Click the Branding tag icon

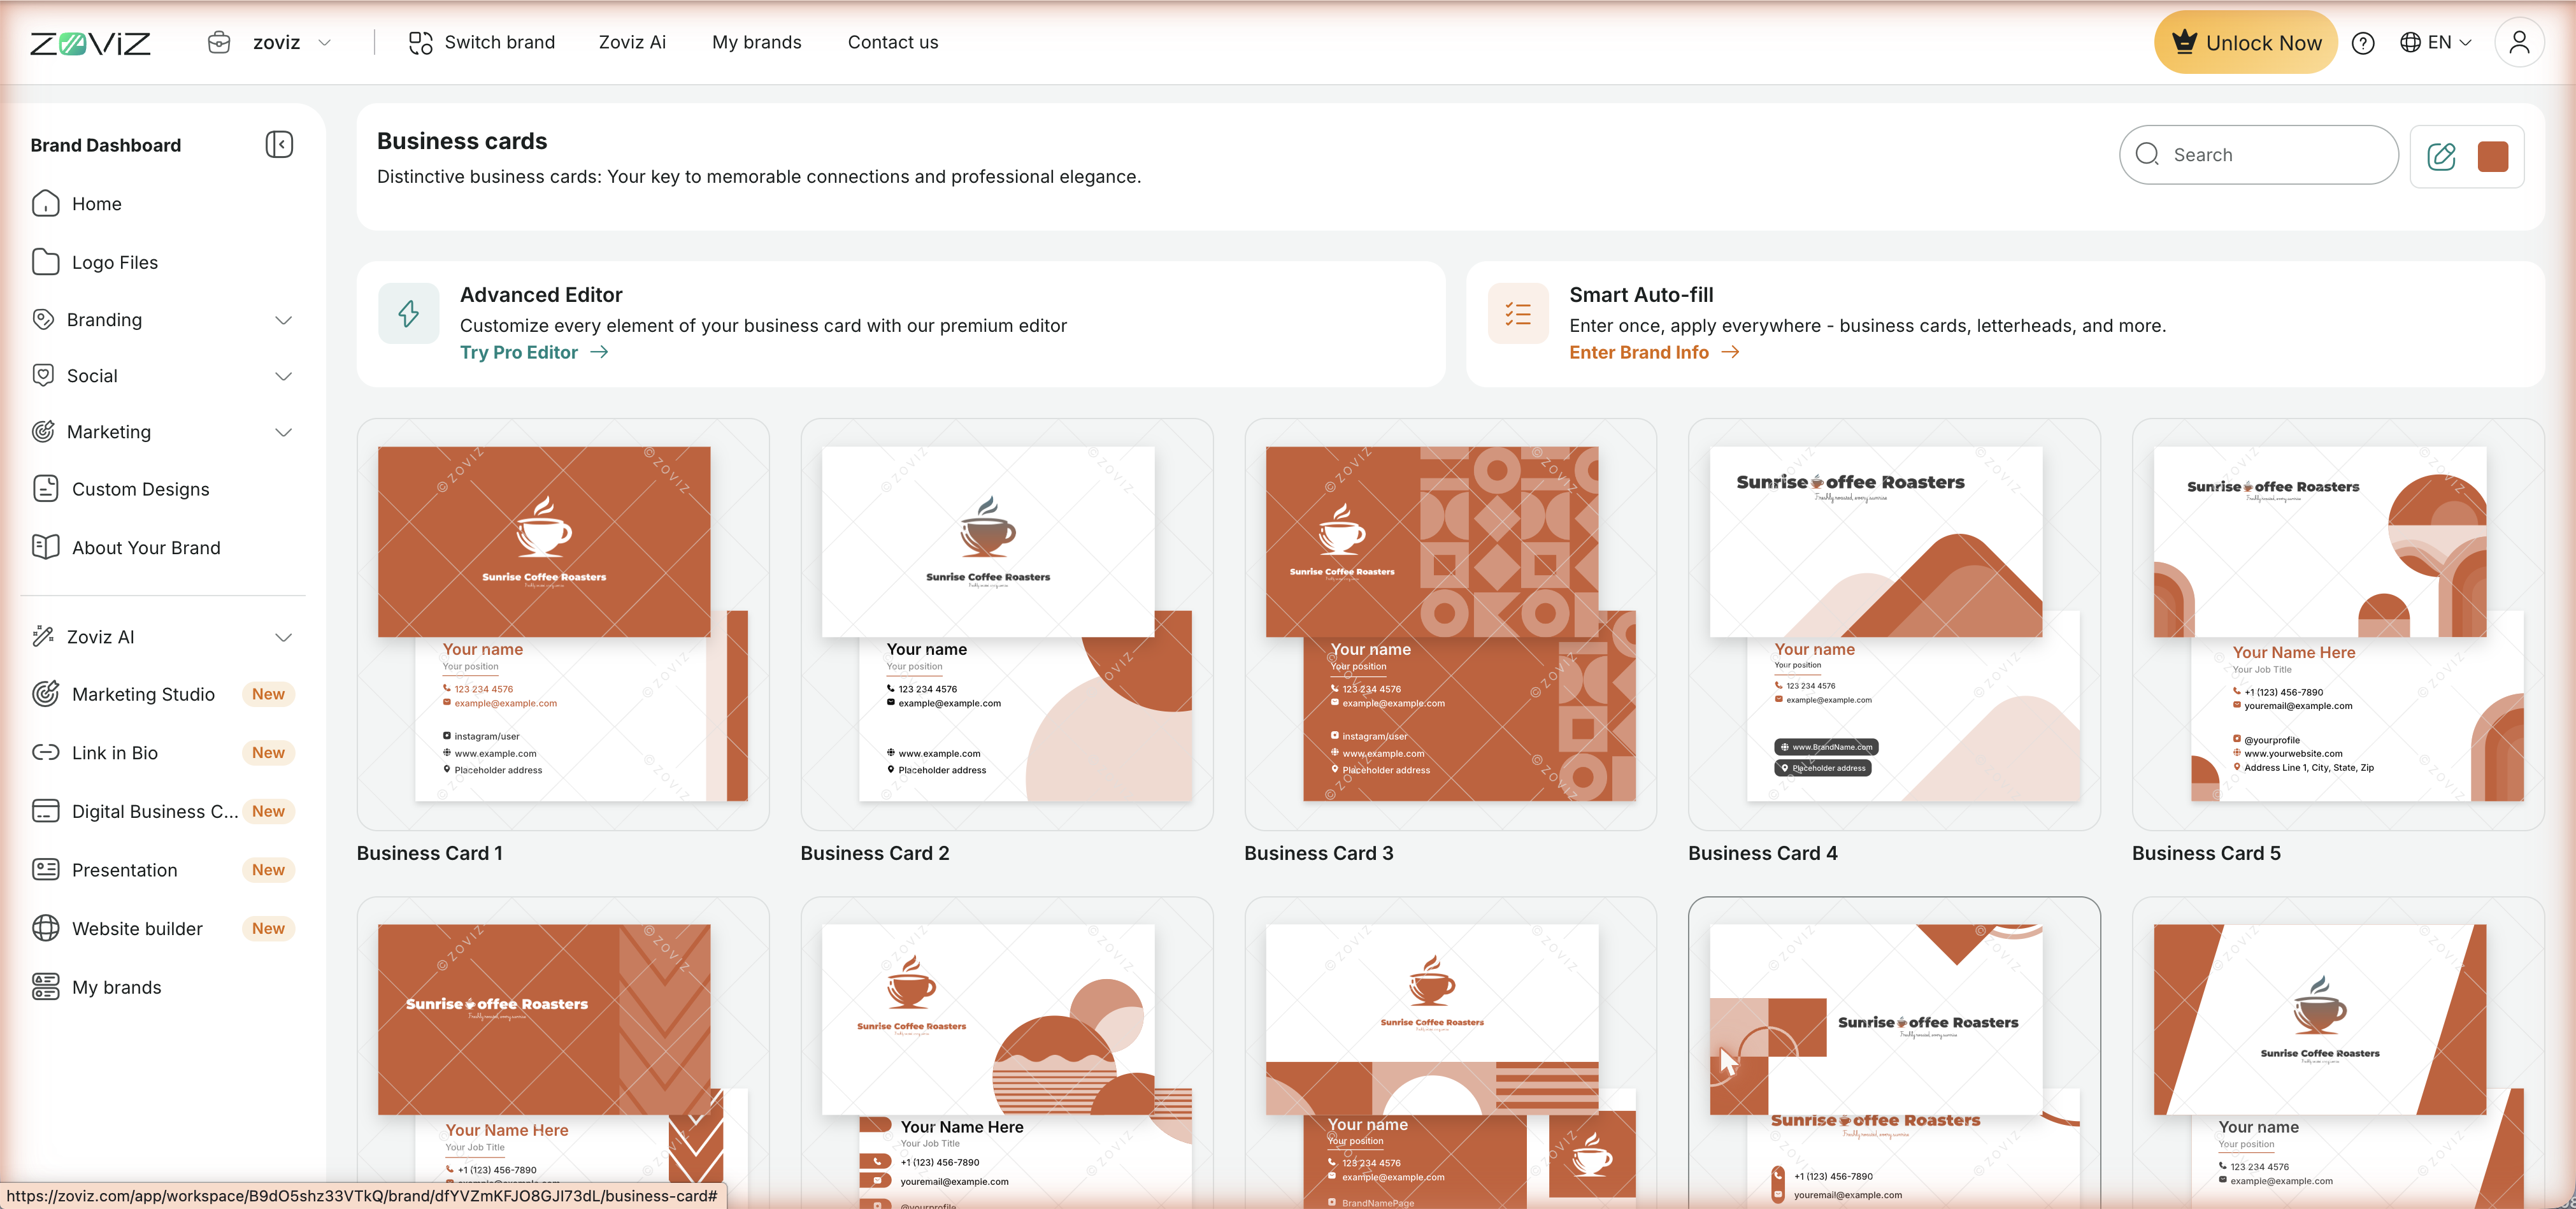pos(43,320)
